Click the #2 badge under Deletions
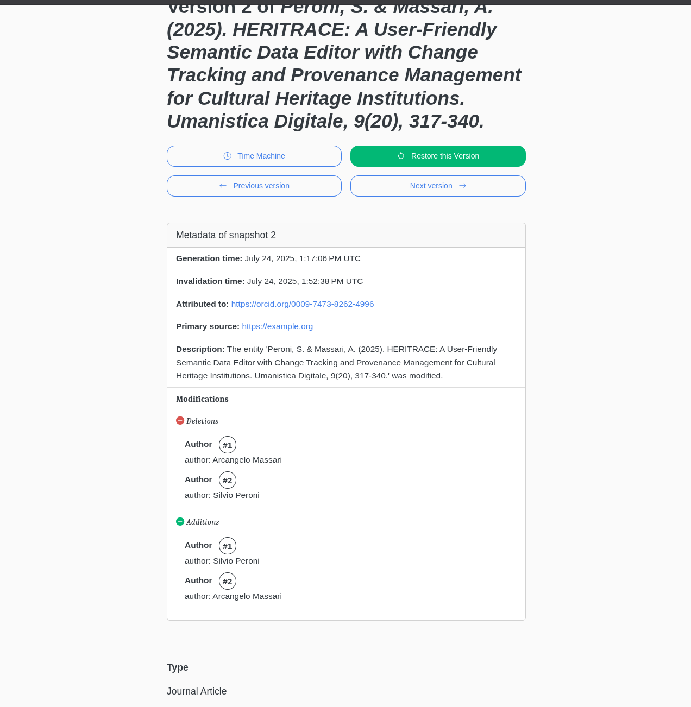Image resolution: width=691 pixels, height=707 pixels. 228,480
